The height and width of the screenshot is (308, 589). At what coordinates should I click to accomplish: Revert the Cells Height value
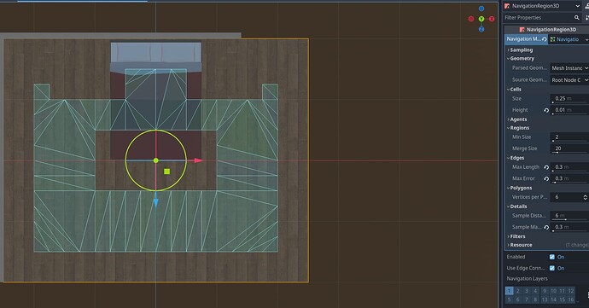pyautogui.click(x=546, y=110)
